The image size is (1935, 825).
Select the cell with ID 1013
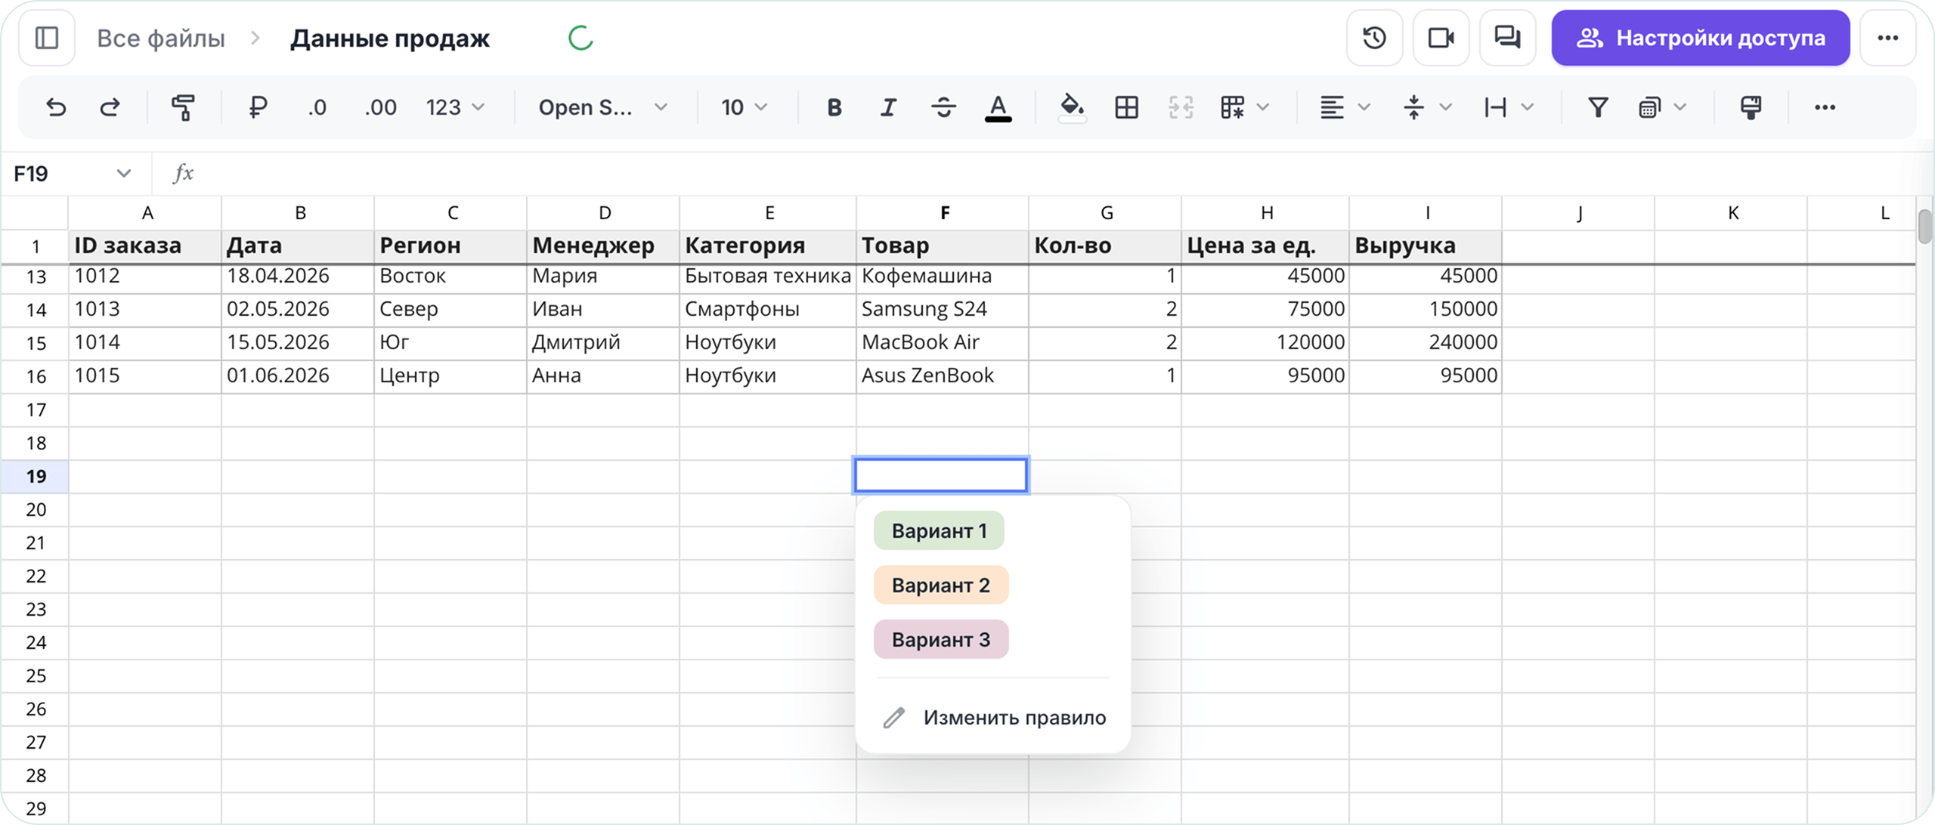145,310
